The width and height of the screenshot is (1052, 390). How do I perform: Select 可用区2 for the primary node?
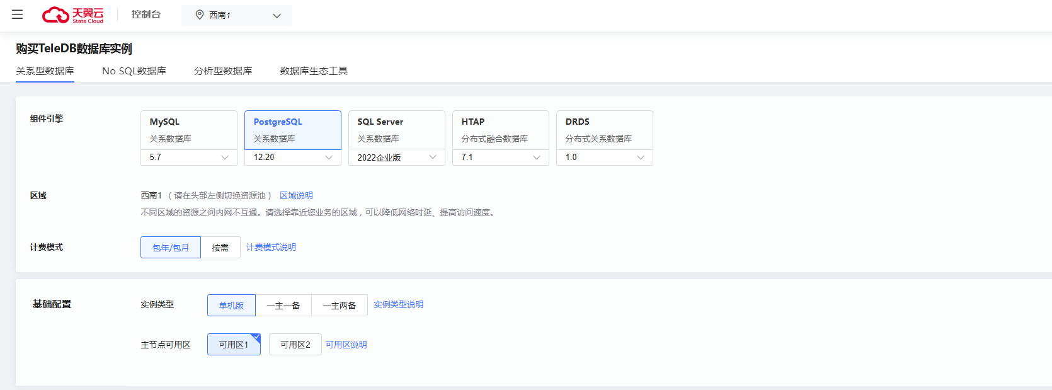tap(295, 345)
